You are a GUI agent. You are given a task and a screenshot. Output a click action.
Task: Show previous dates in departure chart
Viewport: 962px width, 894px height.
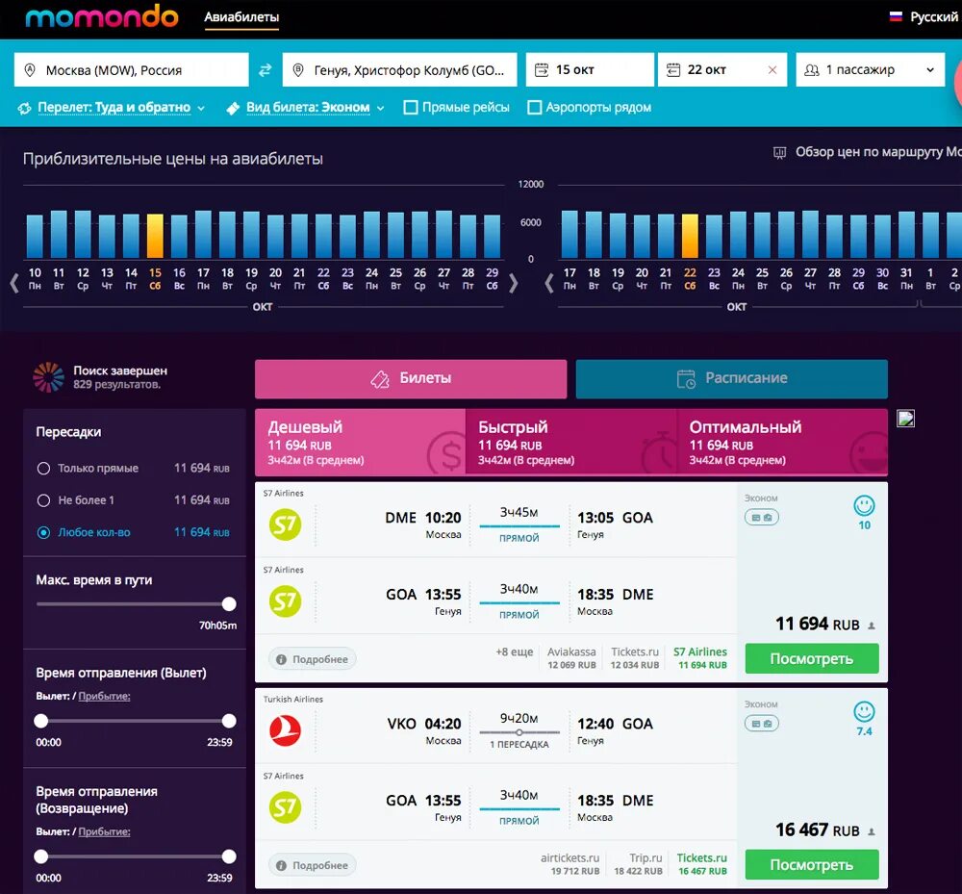pyautogui.click(x=13, y=283)
